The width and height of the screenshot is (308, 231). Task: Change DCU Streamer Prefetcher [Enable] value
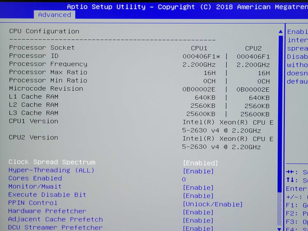[x=198, y=228]
